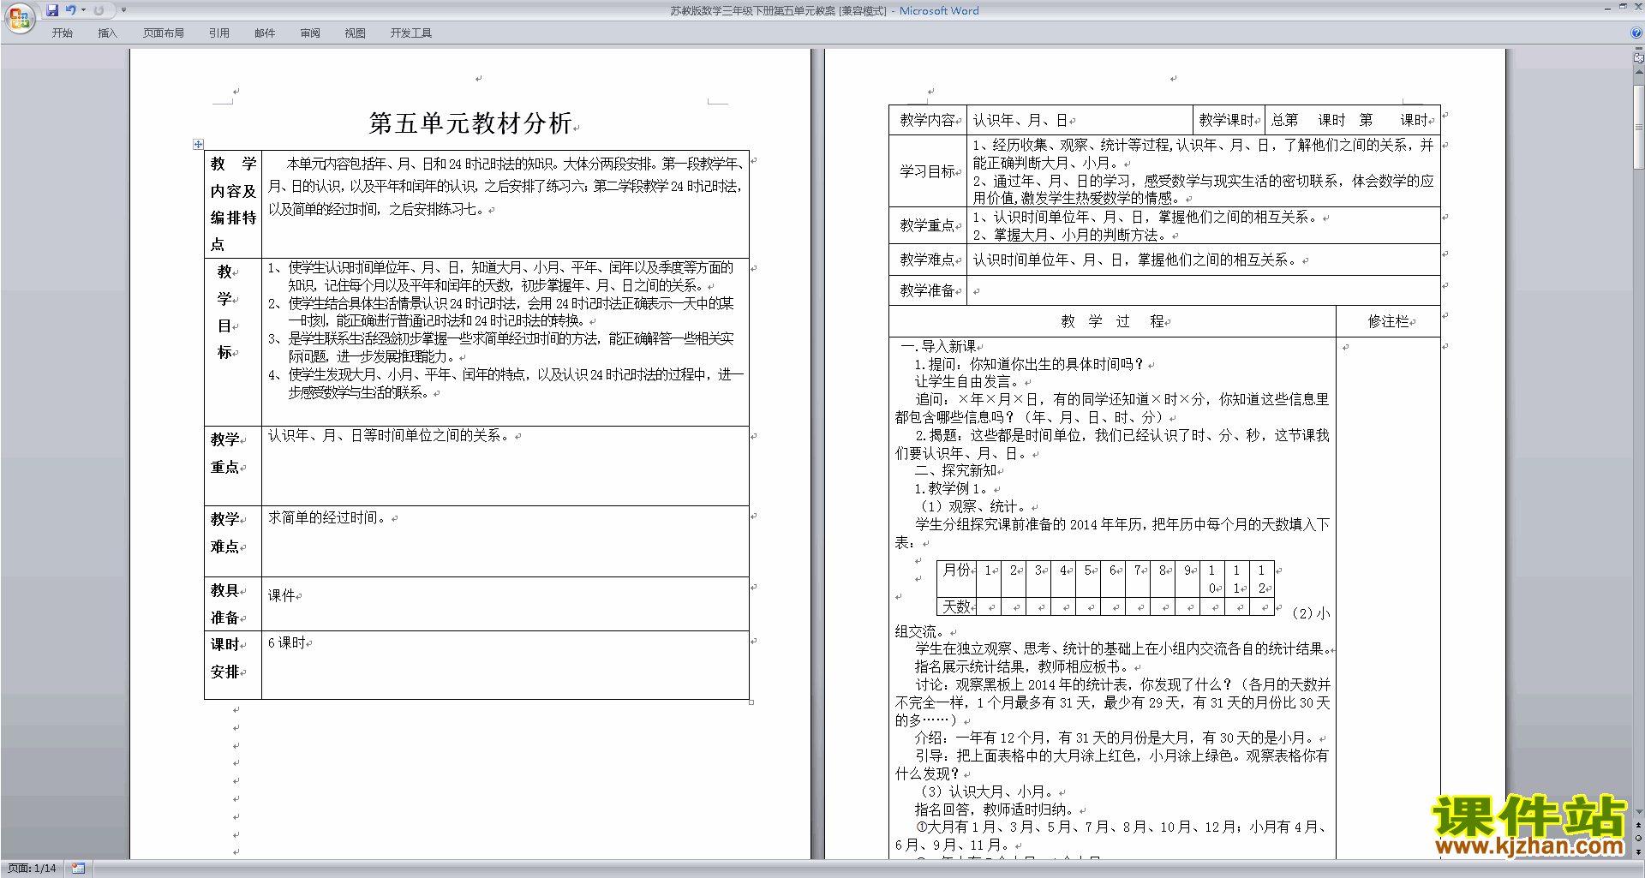The image size is (1645, 878).
Task: Click the 教 学 过 程 header cell
Action: click(1112, 321)
